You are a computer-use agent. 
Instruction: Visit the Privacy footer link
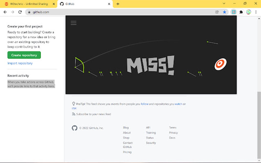pyautogui.click(x=173, y=133)
